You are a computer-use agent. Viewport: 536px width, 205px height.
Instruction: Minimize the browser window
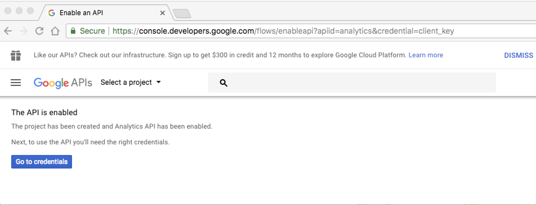19,11
